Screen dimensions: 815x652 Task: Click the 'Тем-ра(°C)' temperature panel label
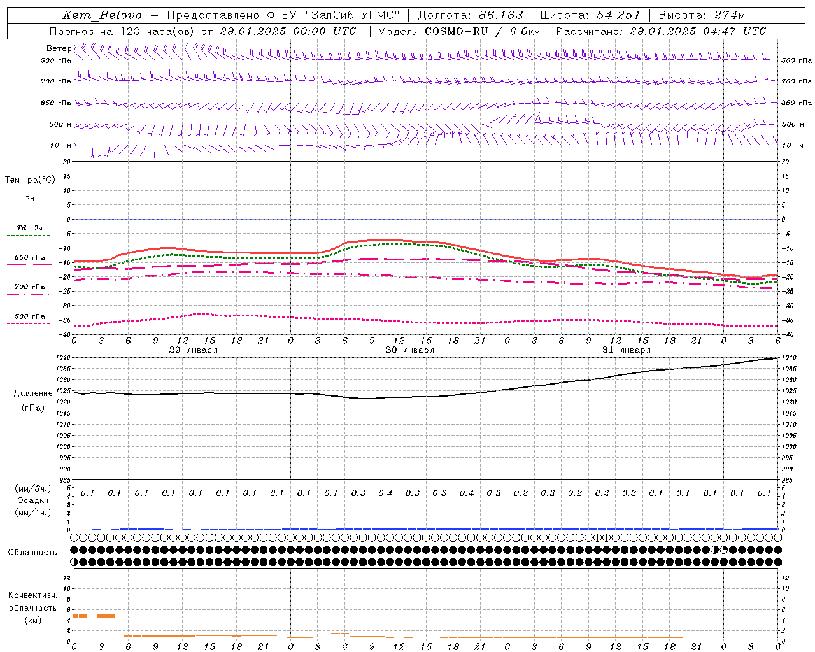(x=31, y=180)
